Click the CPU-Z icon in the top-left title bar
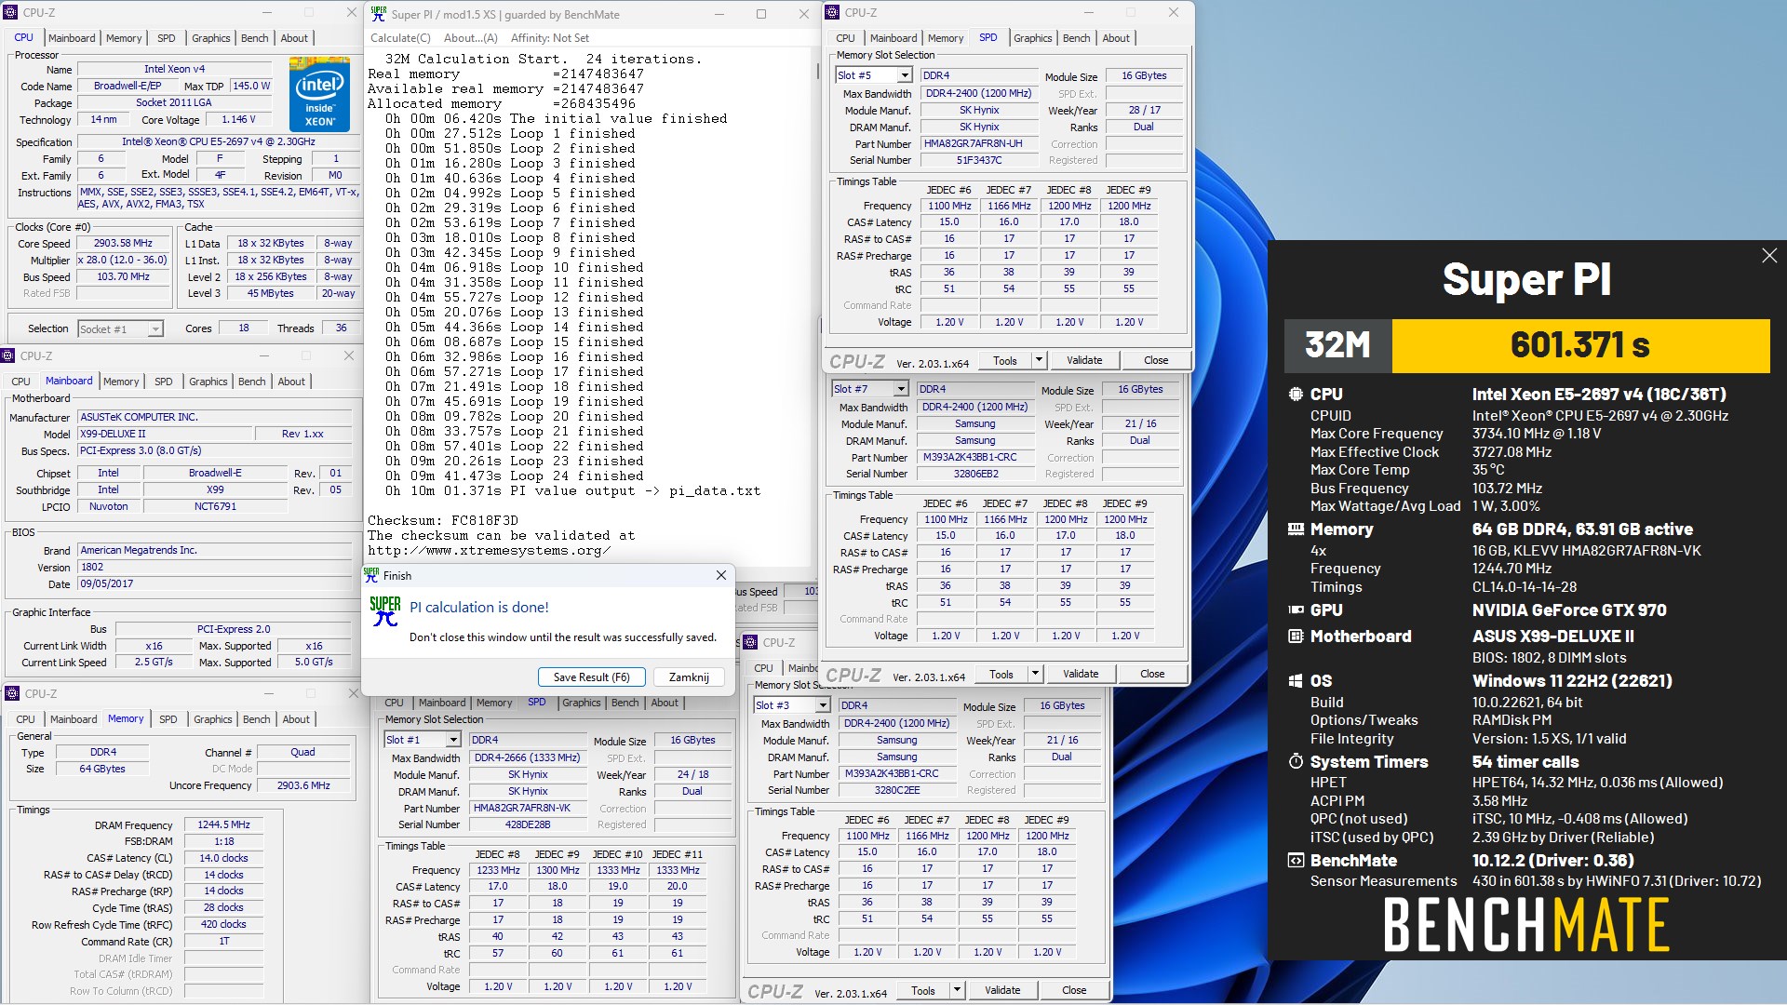 pyautogui.click(x=11, y=12)
